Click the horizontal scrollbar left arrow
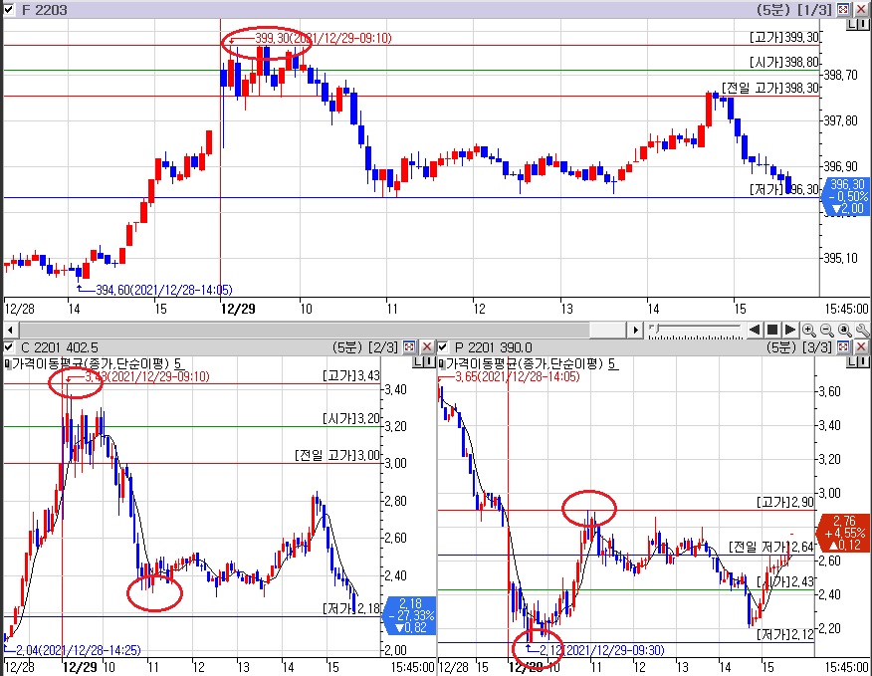 [x=9, y=330]
